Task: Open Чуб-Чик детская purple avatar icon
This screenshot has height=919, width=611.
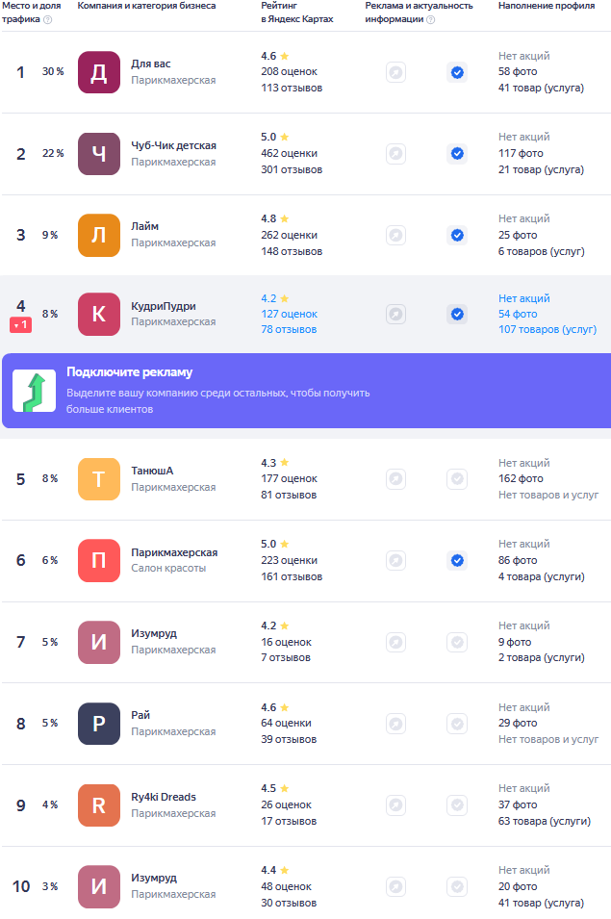Action: 98,154
